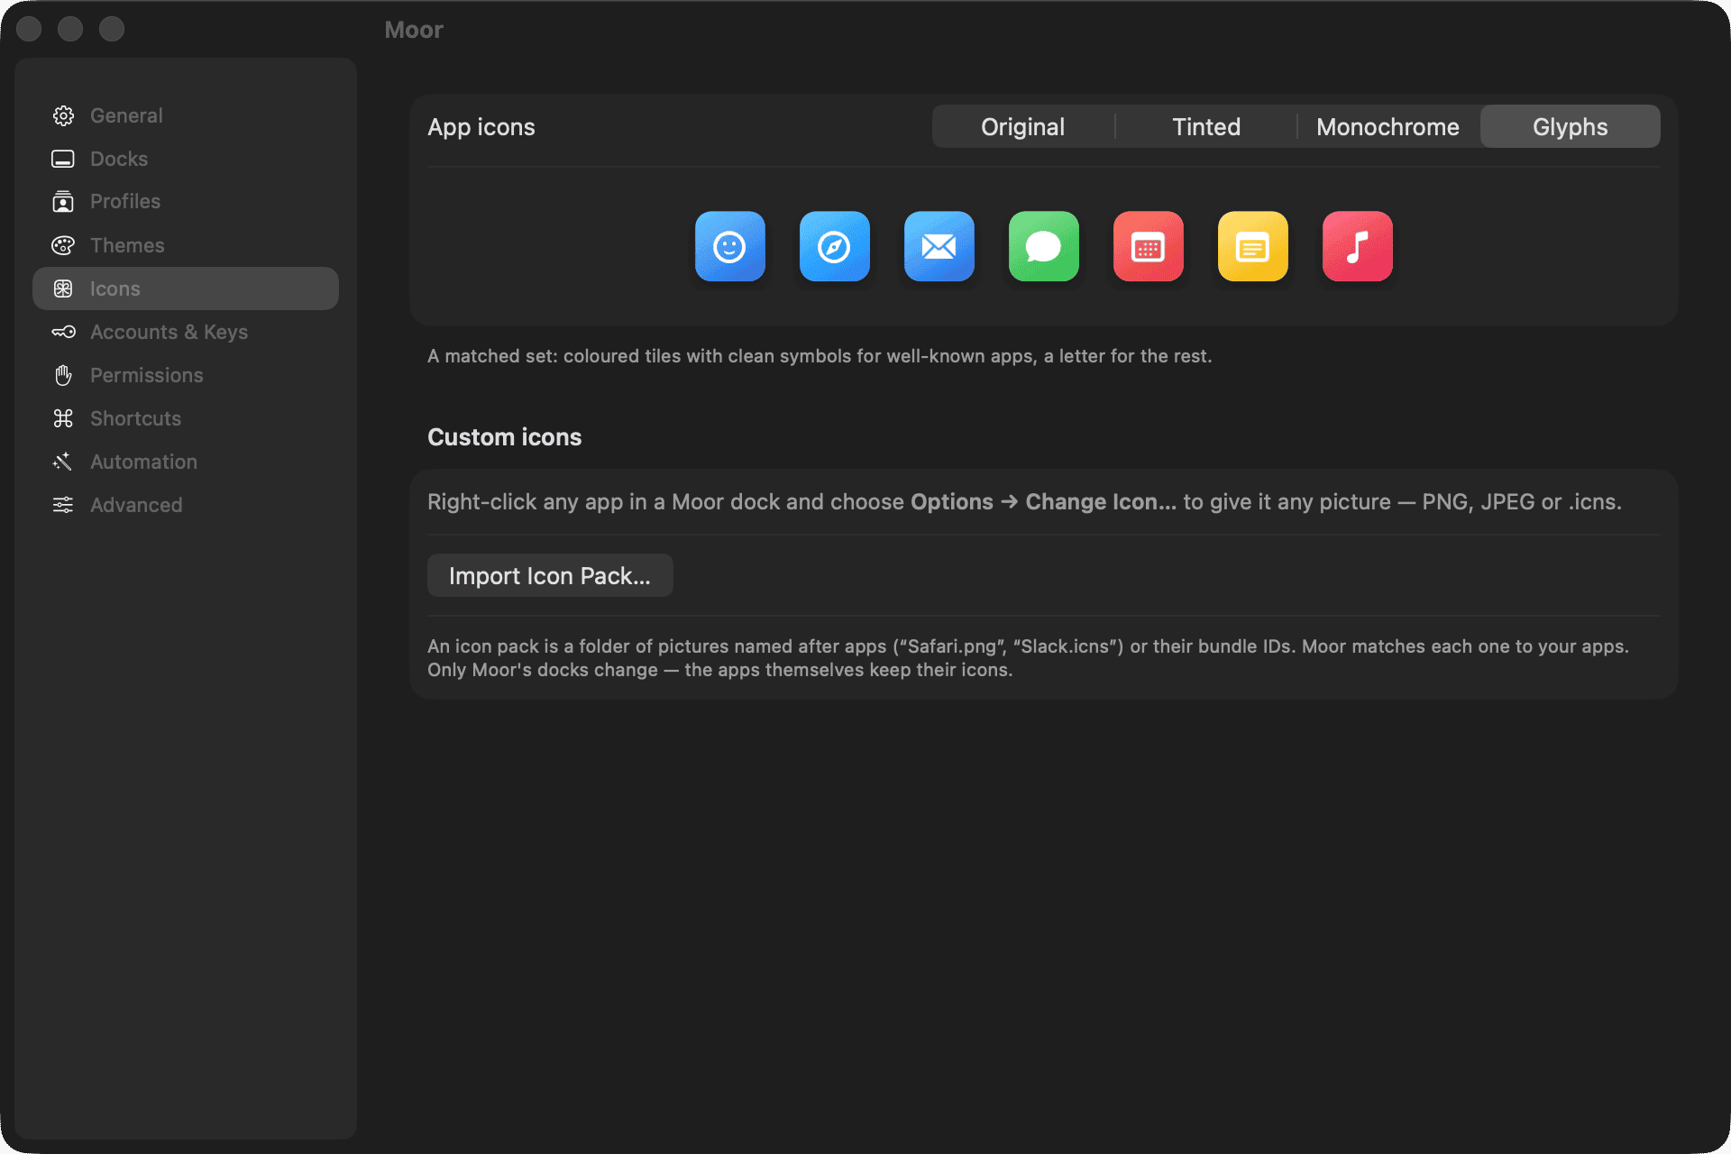This screenshot has width=1731, height=1154.
Task: Select the Glyphs icon style segment
Action: (1571, 126)
